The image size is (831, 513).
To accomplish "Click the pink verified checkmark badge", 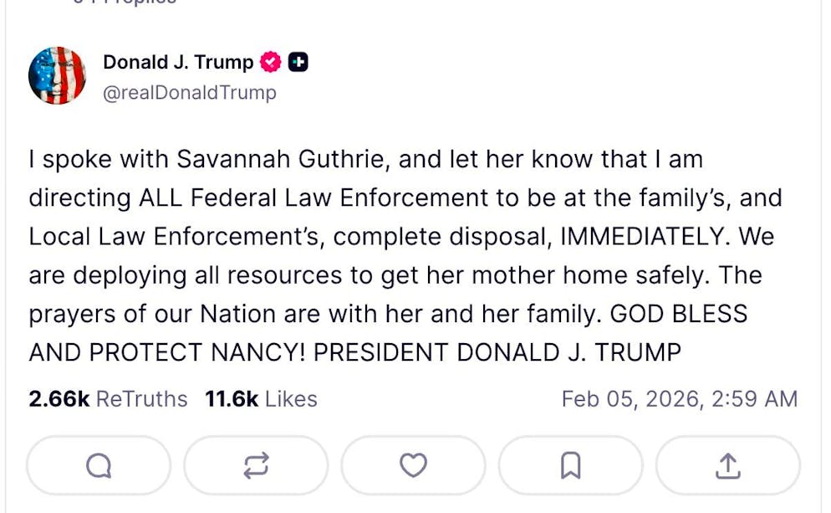I will [x=270, y=62].
